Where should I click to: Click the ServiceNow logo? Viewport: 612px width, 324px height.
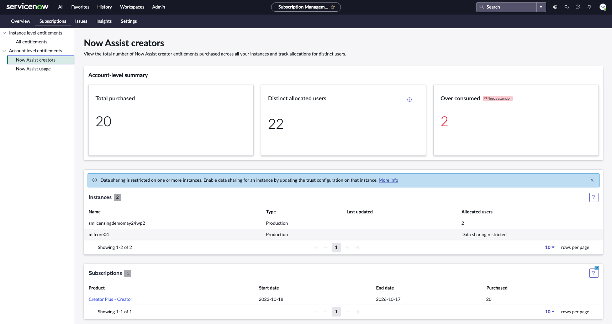pos(27,7)
